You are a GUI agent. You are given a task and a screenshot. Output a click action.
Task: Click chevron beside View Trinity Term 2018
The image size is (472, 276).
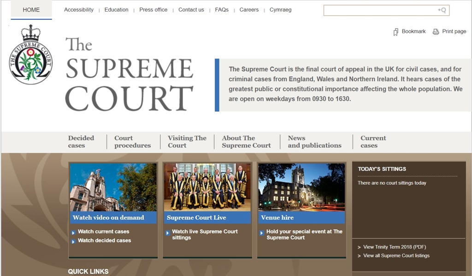pos(359,247)
